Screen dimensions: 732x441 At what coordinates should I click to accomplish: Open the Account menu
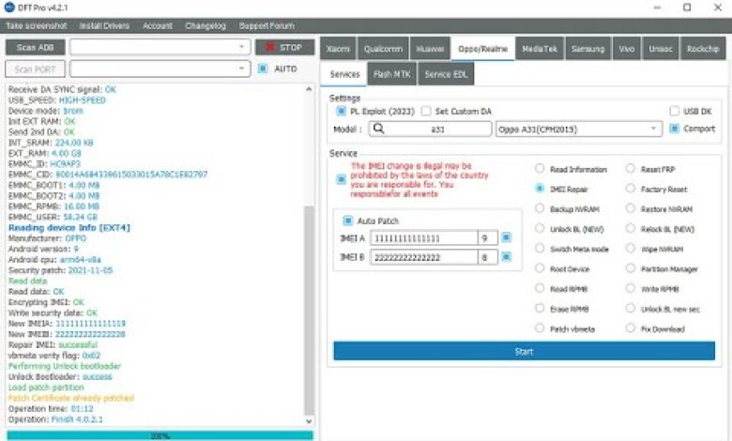pos(158,25)
